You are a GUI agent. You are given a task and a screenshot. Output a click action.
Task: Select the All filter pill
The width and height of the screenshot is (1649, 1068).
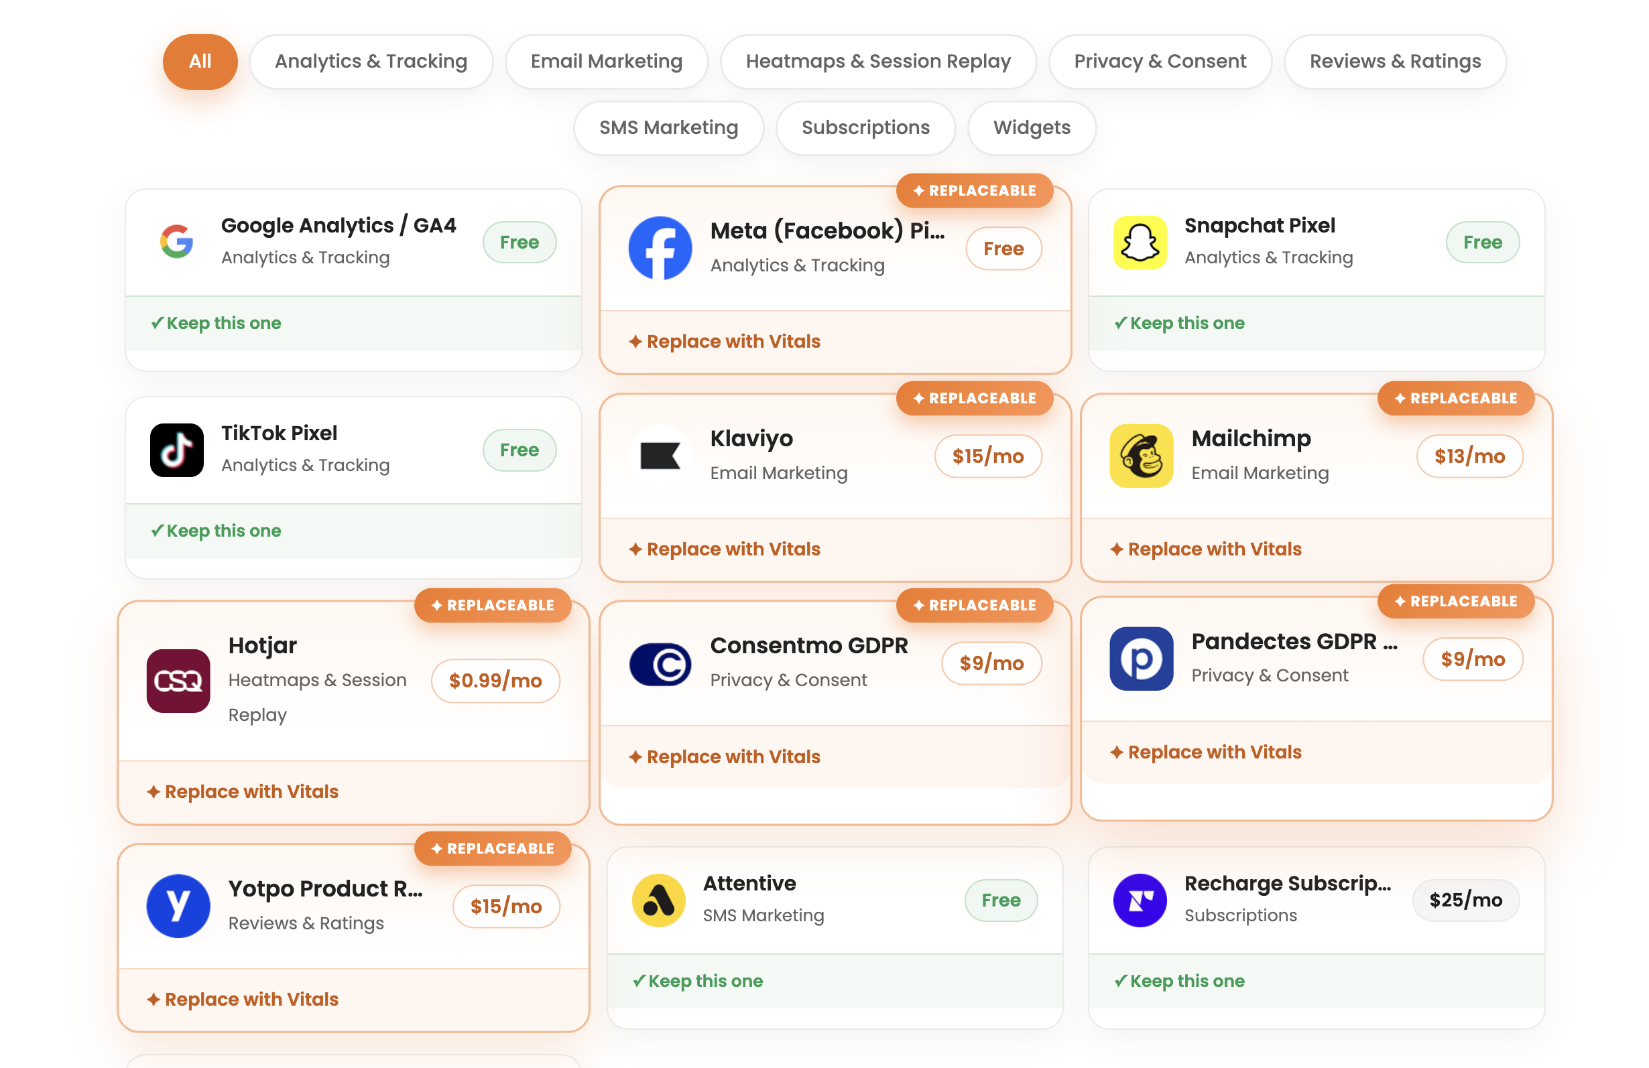pos(200,62)
